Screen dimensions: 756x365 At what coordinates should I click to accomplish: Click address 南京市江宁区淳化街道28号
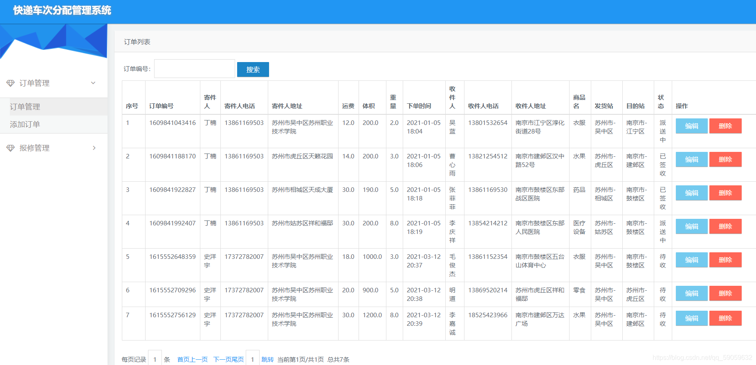point(540,127)
